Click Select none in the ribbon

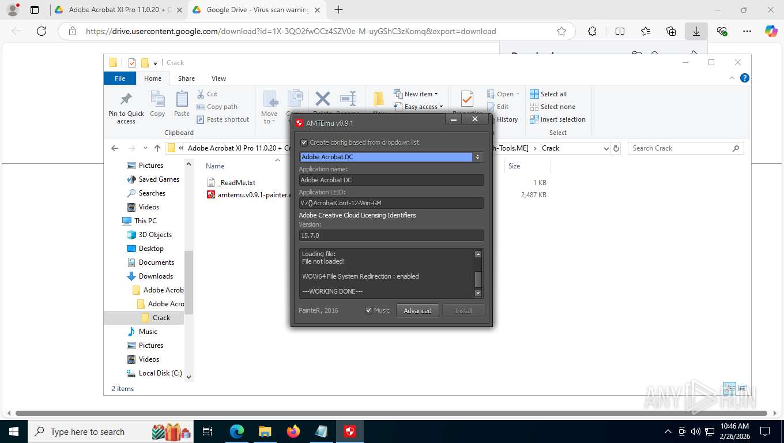click(x=552, y=107)
